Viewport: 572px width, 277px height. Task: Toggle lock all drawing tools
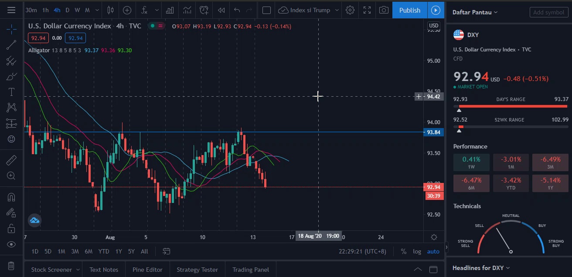pos(11,229)
